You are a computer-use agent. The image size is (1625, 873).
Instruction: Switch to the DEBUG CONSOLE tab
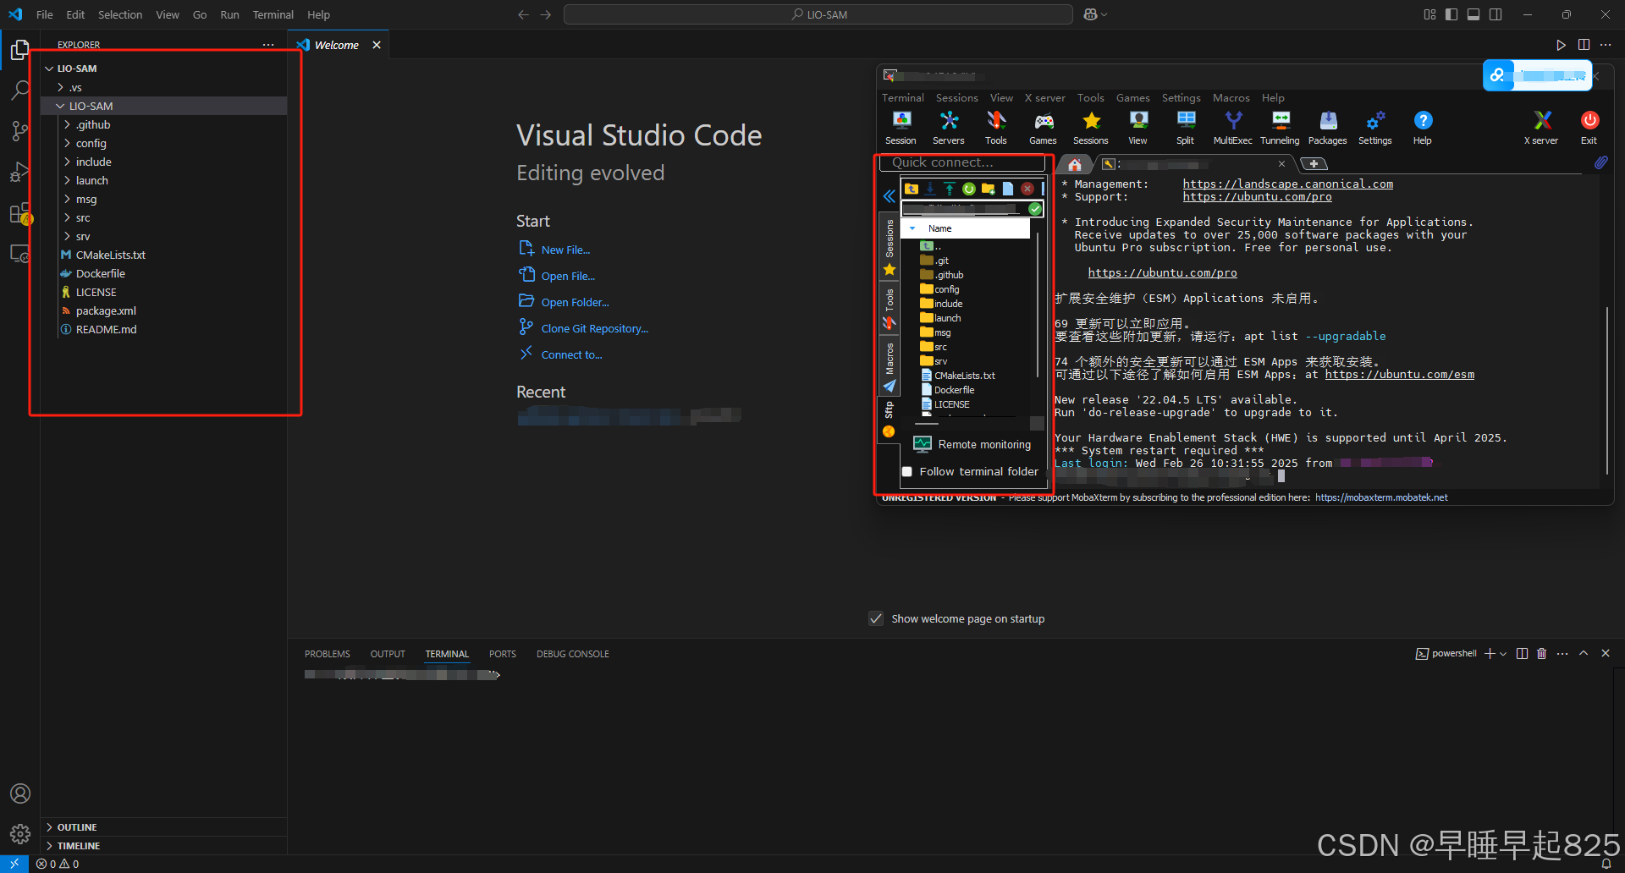pyautogui.click(x=572, y=654)
